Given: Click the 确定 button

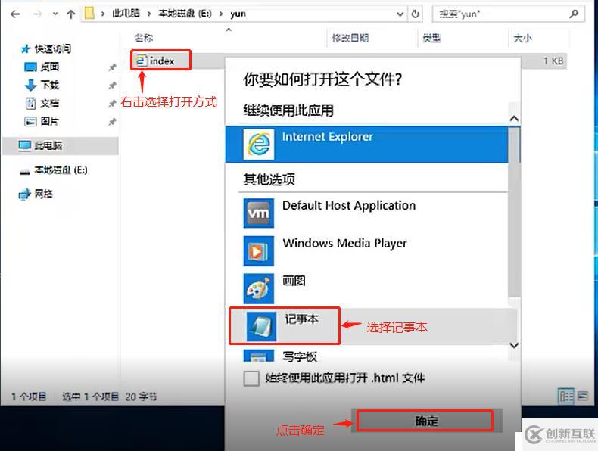Looking at the screenshot, I should click(x=426, y=421).
